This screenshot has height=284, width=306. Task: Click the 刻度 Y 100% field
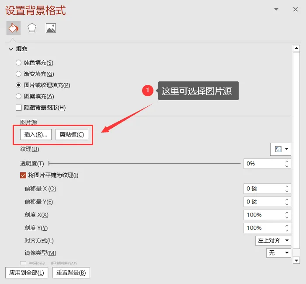[264, 228]
